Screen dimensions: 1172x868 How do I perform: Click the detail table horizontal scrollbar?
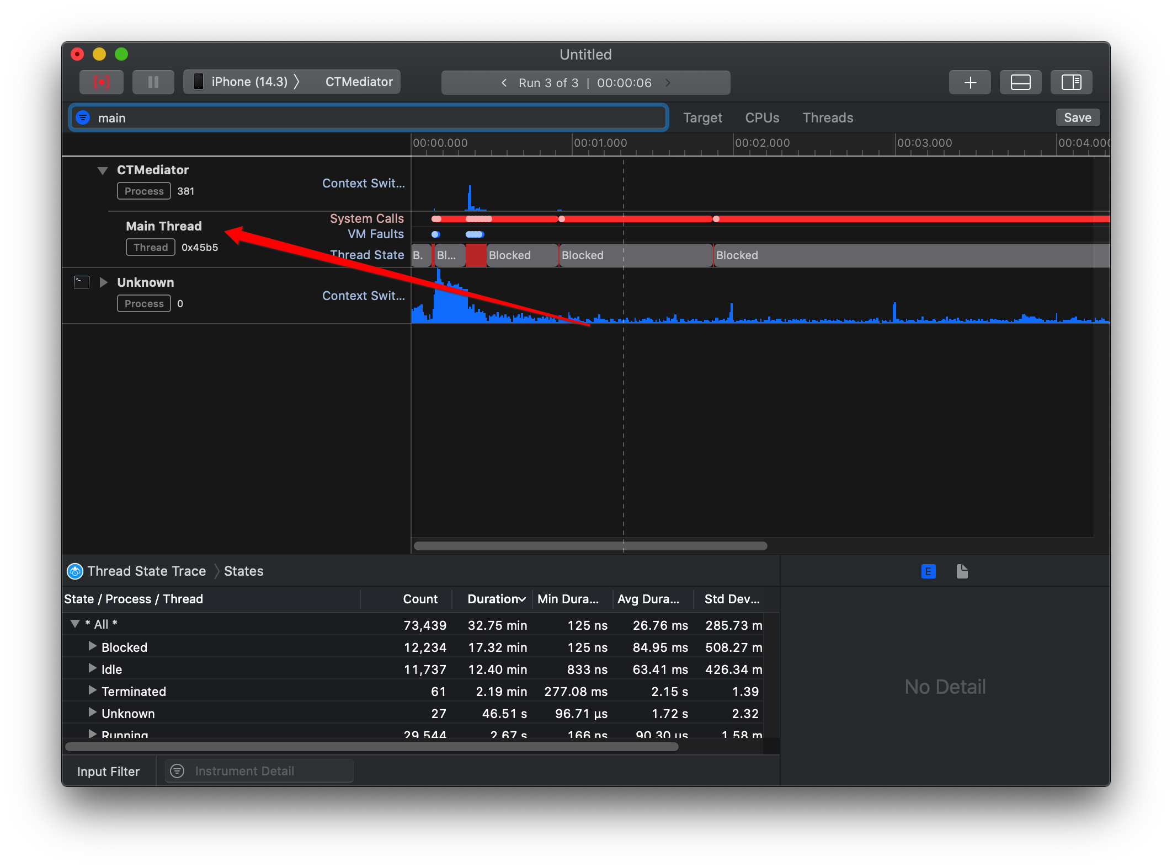pyautogui.click(x=371, y=747)
